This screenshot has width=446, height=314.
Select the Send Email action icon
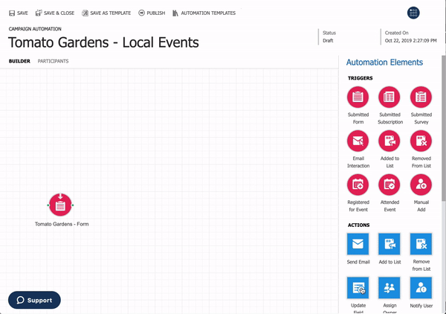(358, 244)
